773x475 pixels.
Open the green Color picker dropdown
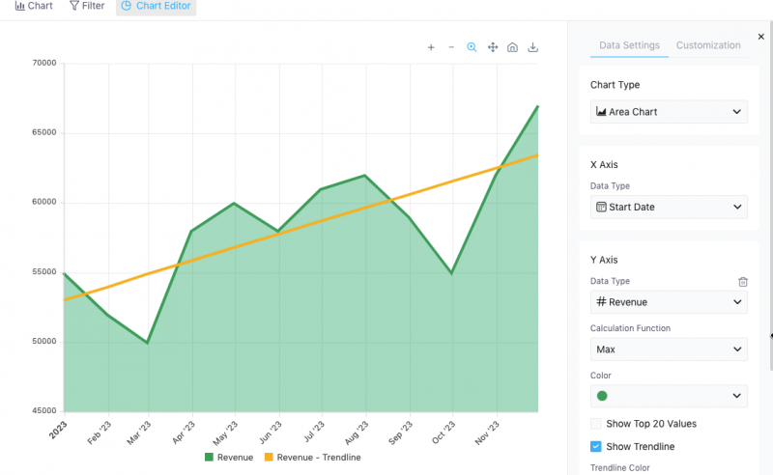669,396
